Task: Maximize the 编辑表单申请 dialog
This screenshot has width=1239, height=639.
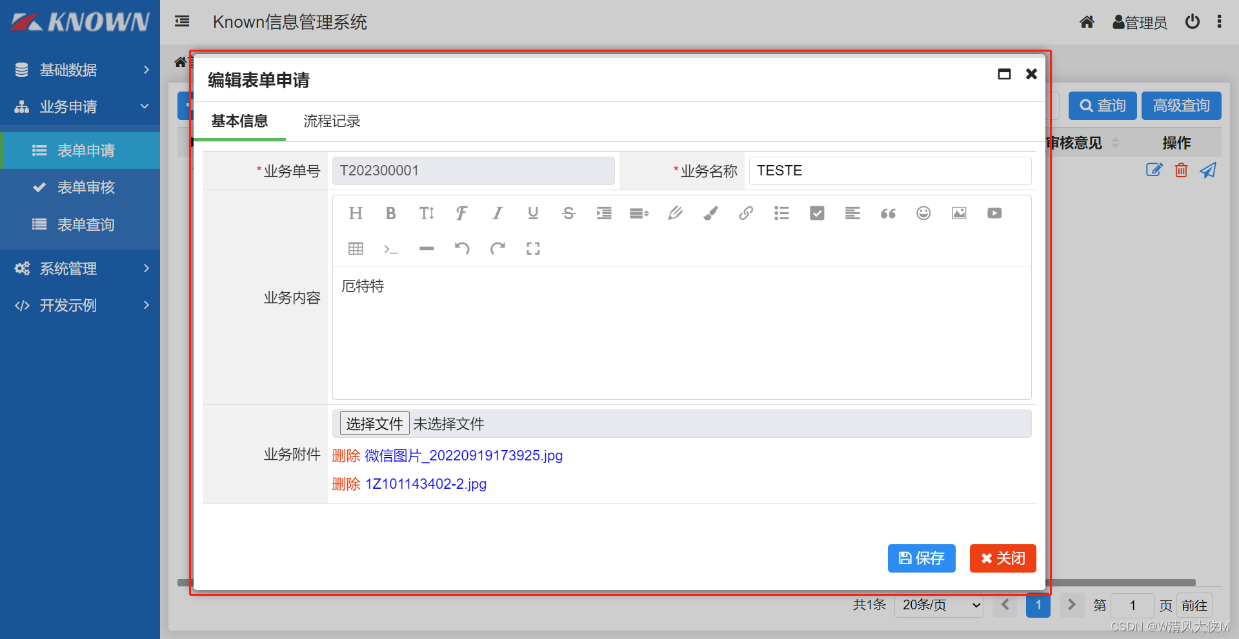Action: (1004, 74)
